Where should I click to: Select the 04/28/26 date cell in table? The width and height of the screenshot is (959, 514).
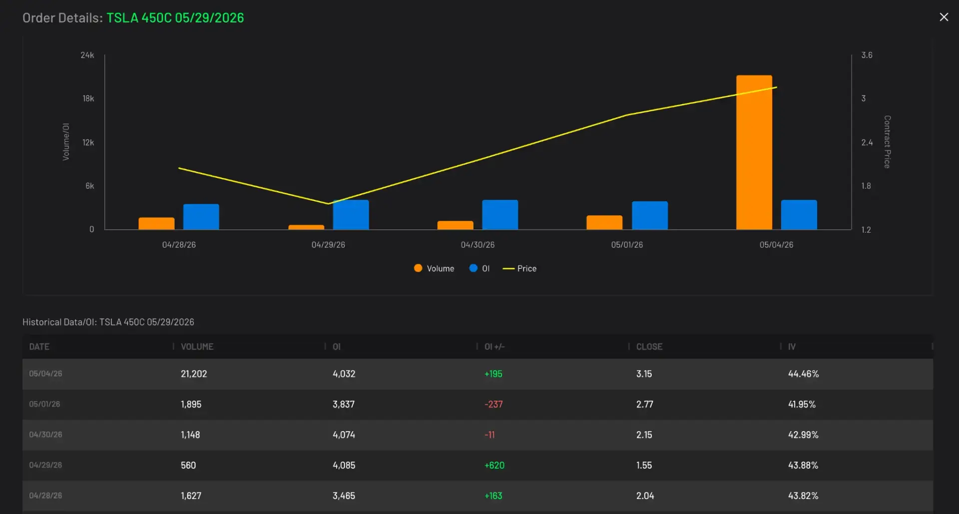[45, 496]
